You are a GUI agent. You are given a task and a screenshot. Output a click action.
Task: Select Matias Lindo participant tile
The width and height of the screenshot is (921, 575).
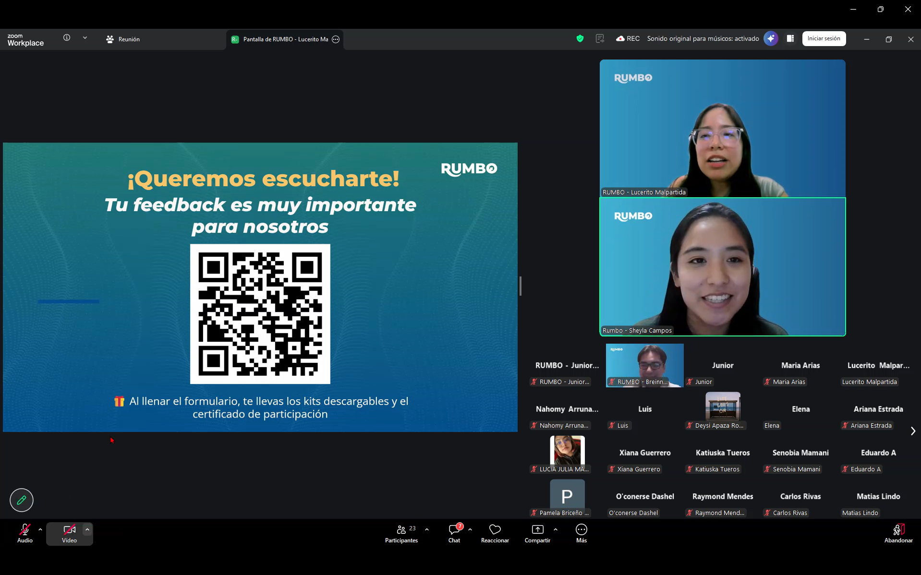[x=878, y=497]
